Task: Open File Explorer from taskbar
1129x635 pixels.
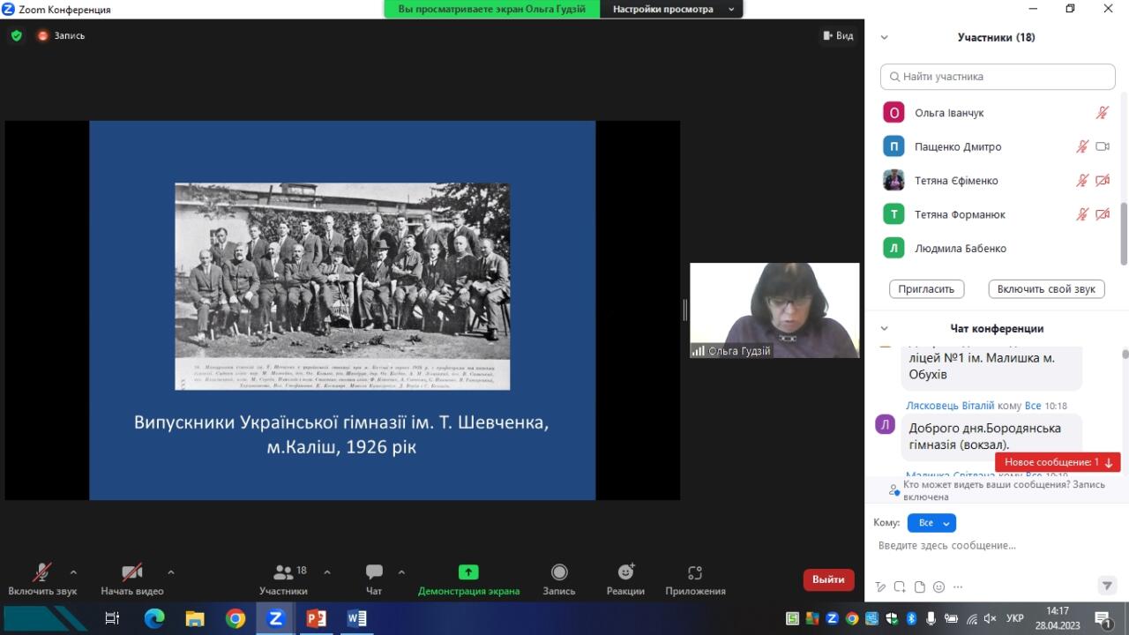Action: pyautogui.click(x=195, y=618)
